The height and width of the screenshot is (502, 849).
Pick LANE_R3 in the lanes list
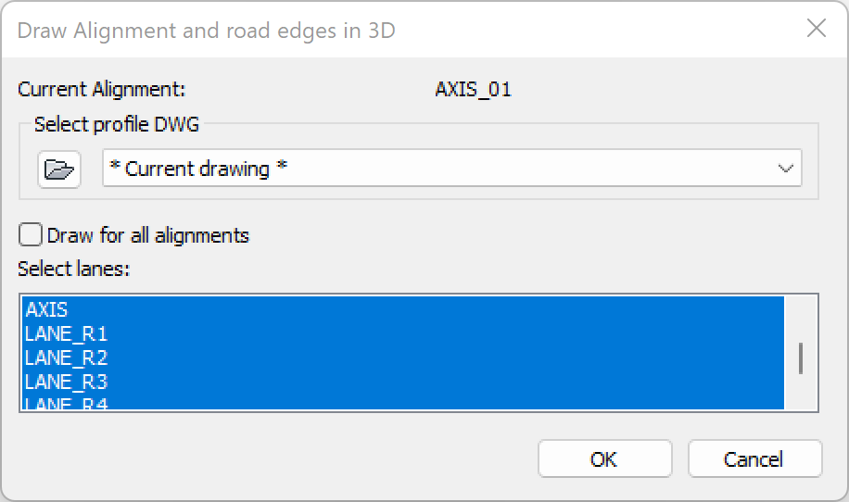coord(66,382)
